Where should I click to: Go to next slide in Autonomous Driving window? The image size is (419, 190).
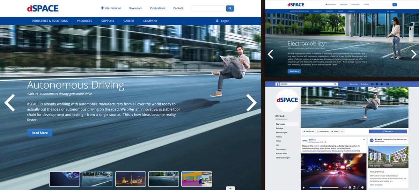pyautogui.click(x=251, y=103)
